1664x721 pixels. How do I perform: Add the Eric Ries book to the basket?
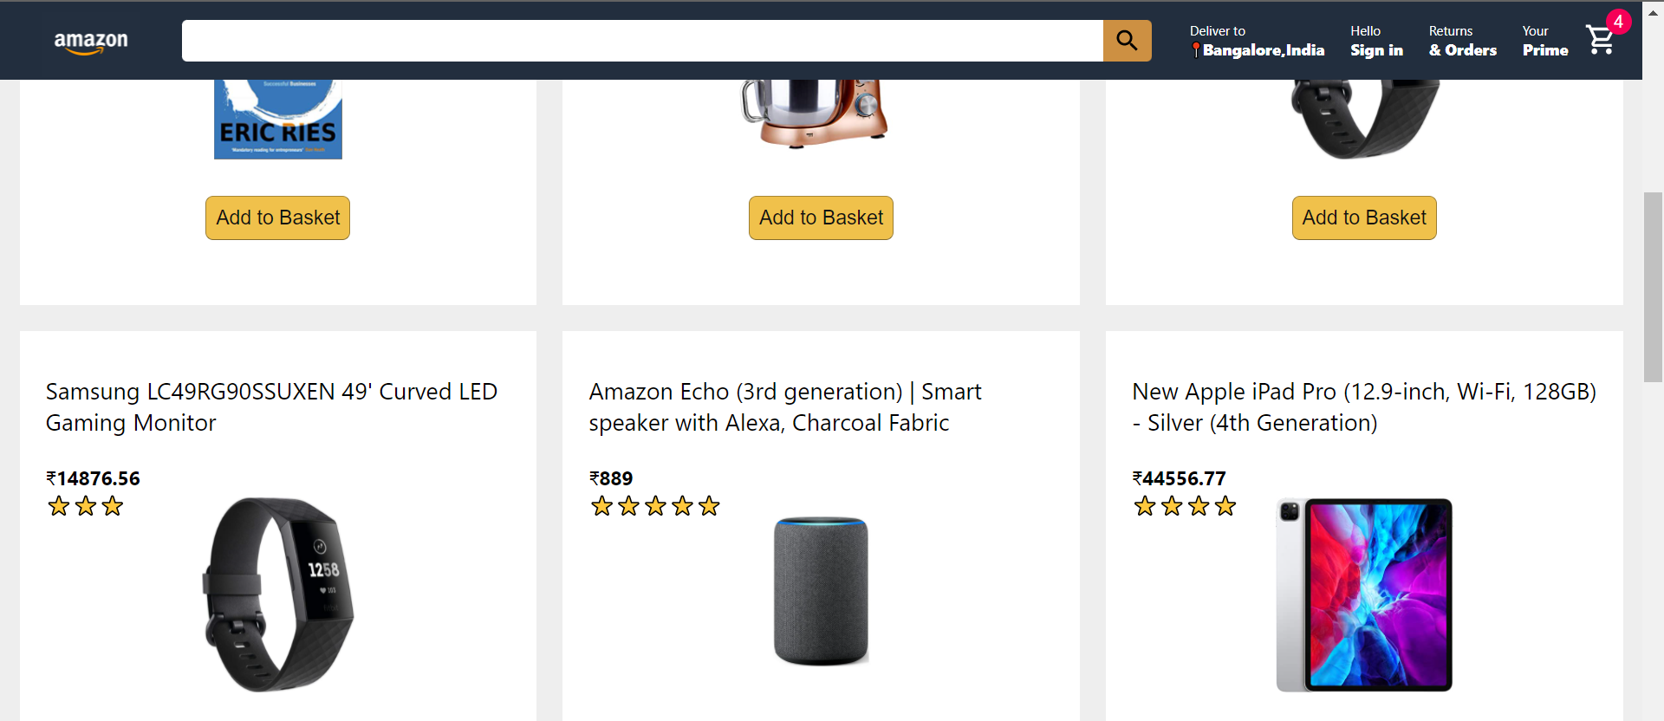coord(277,218)
